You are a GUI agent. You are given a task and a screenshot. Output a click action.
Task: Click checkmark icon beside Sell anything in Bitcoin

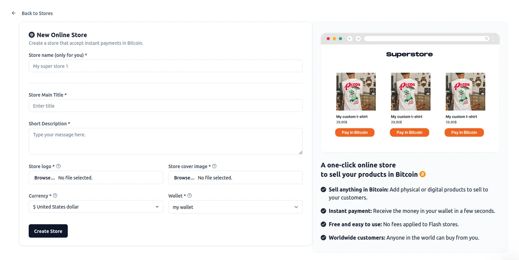[x=323, y=189]
